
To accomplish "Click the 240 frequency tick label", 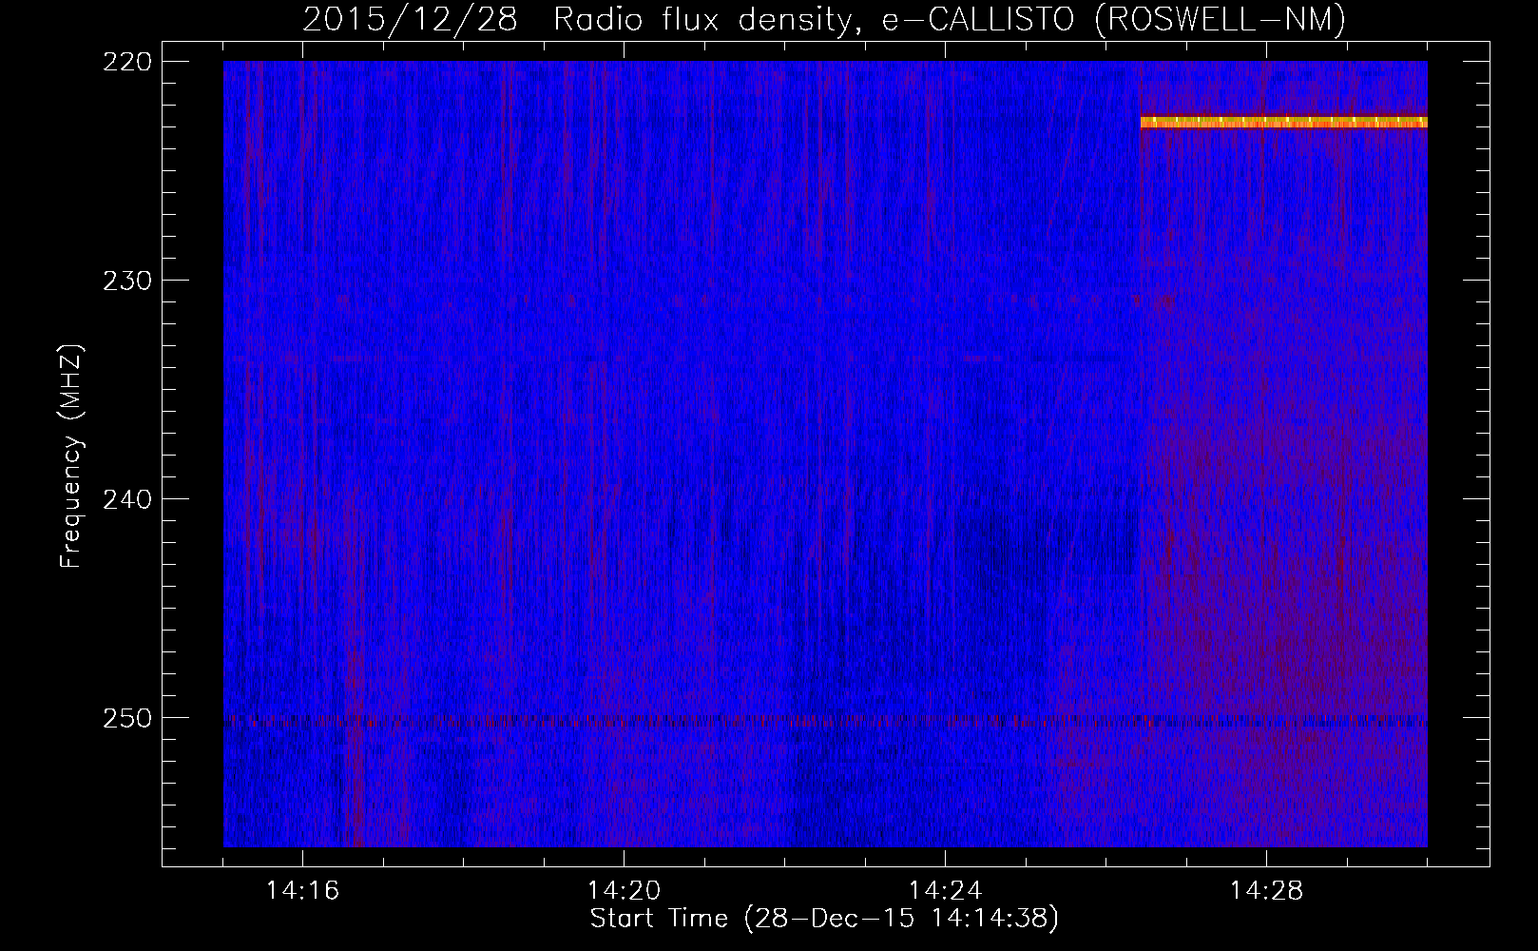I will pos(126,499).
